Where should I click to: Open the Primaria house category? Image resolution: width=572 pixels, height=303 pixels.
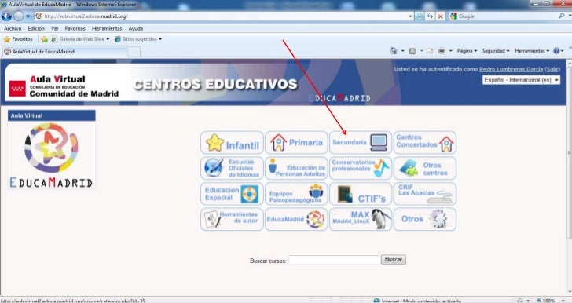click(296, 143)
